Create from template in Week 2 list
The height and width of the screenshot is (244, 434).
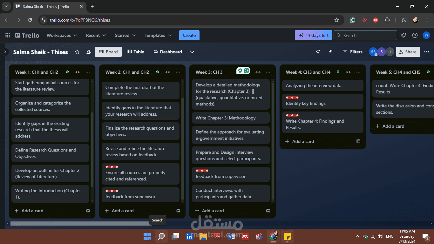click(x=178, y=211)
